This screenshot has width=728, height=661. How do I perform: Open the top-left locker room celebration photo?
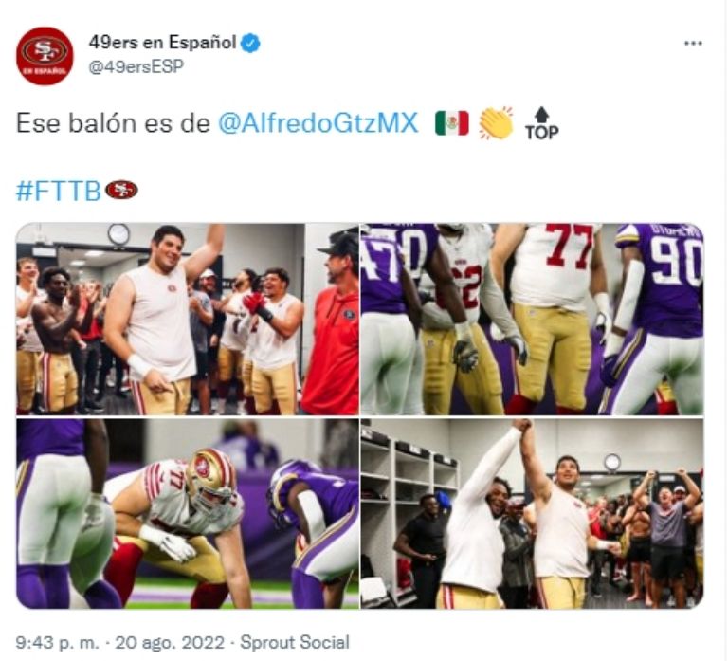pos(188,319)
